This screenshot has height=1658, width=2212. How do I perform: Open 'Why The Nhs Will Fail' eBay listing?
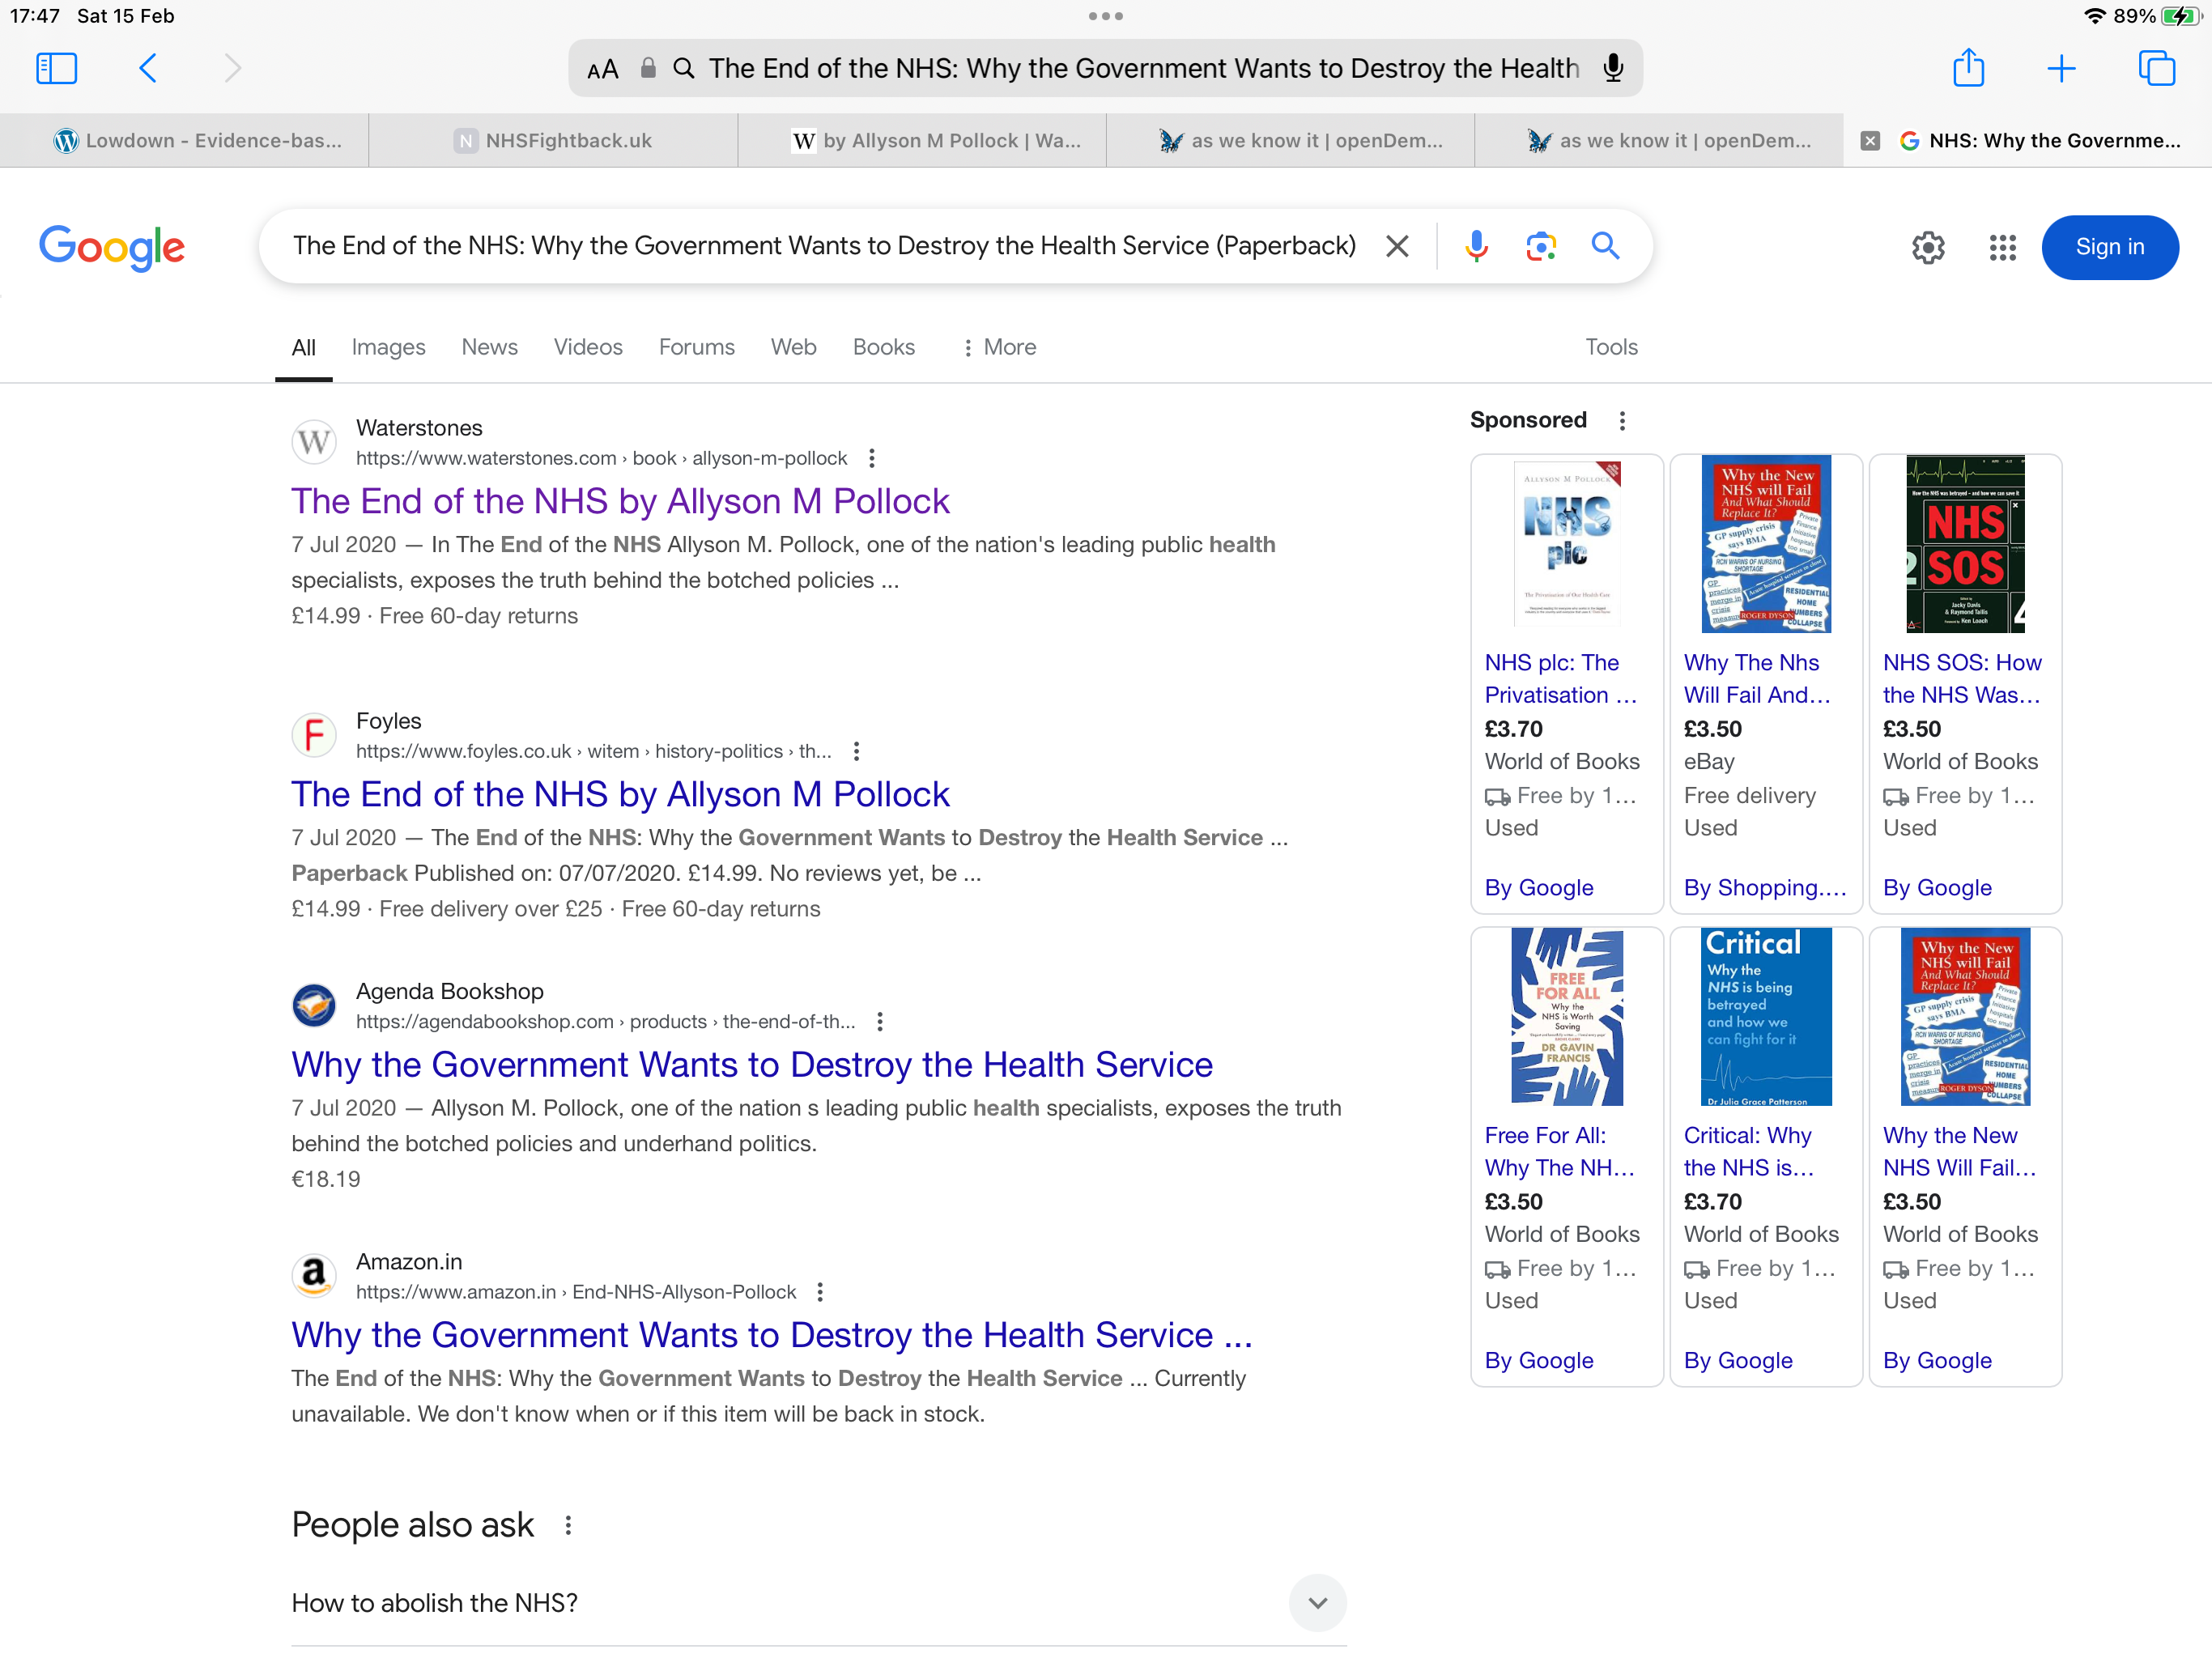point(1757,679)
